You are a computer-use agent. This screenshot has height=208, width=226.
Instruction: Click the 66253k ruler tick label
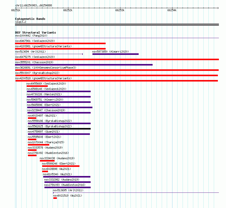pyautogui.click(x=120, y=10)
